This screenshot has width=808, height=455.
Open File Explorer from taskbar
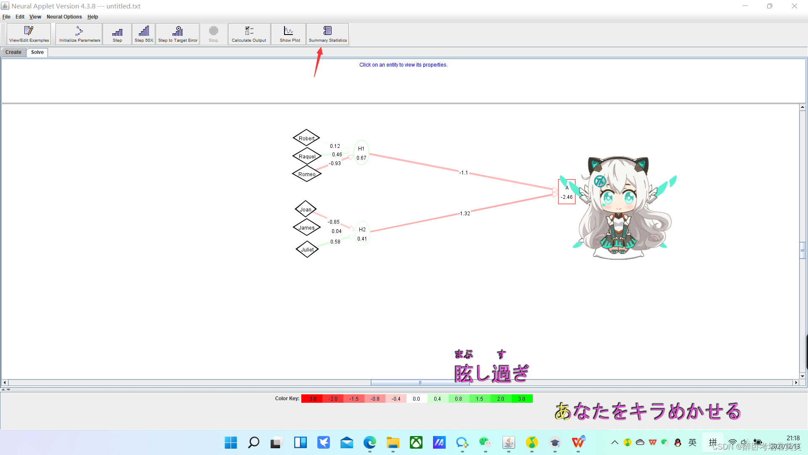[393, 442]
